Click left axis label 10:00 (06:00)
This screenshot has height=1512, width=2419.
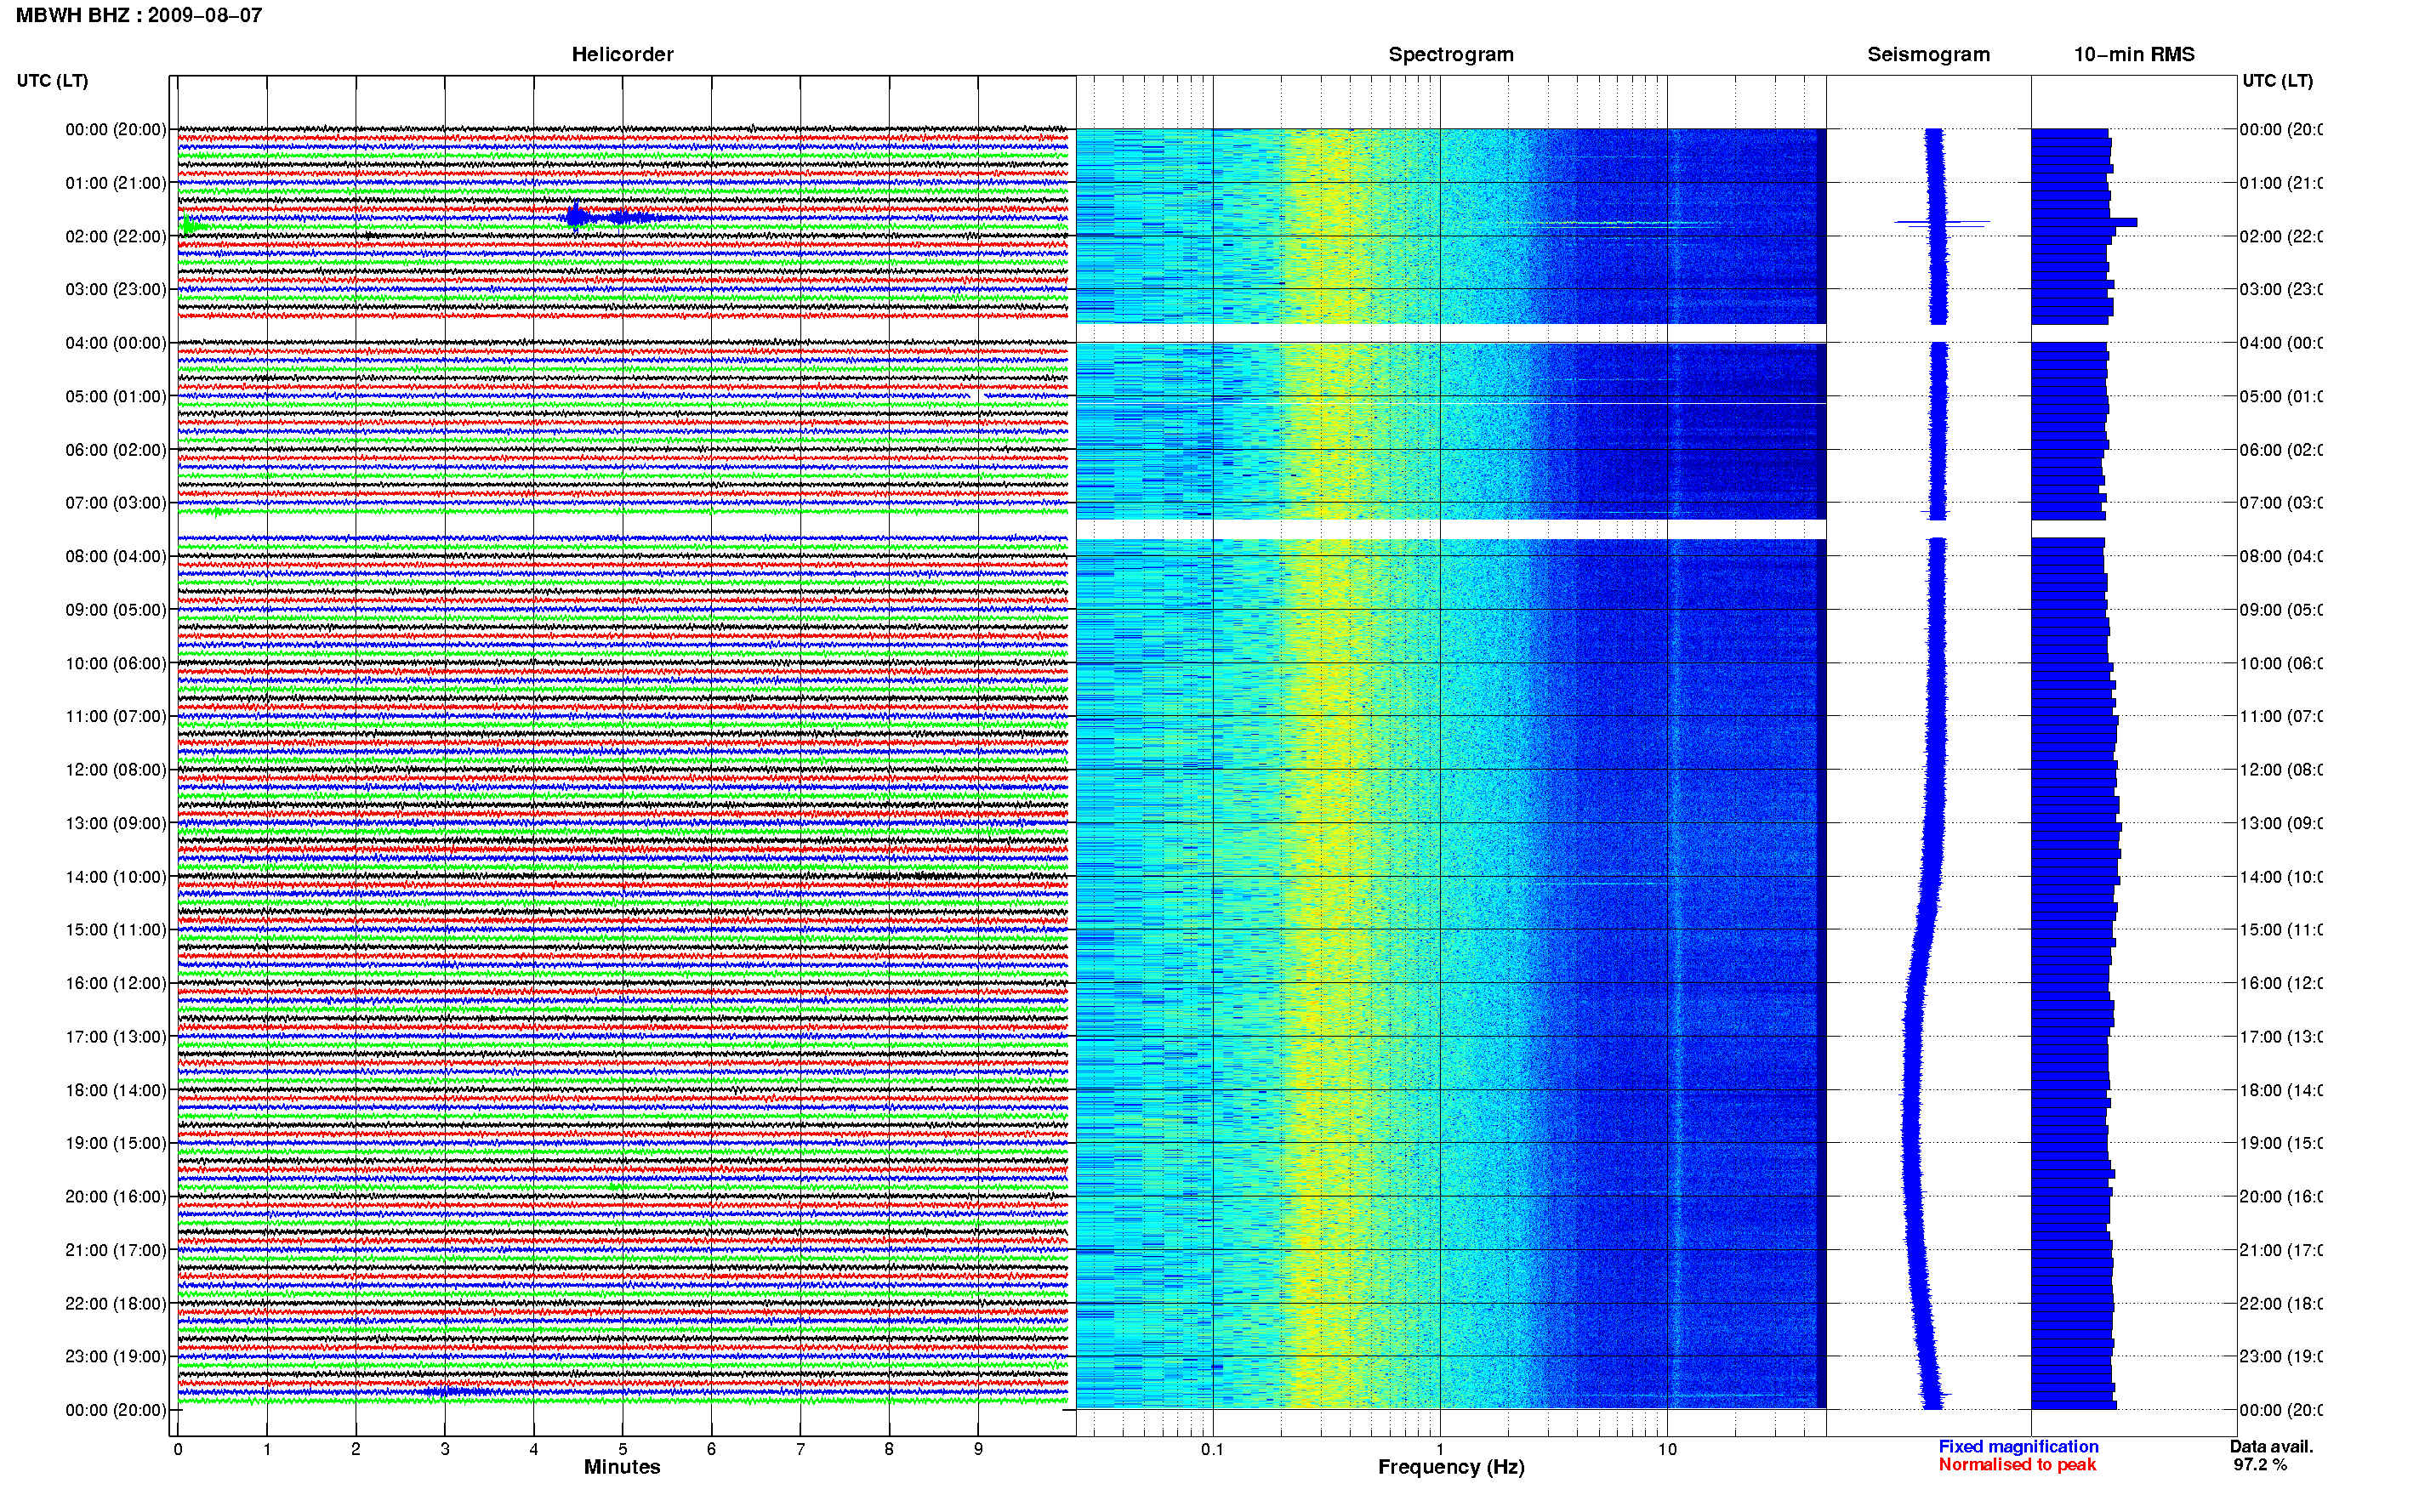coord(116,663)
